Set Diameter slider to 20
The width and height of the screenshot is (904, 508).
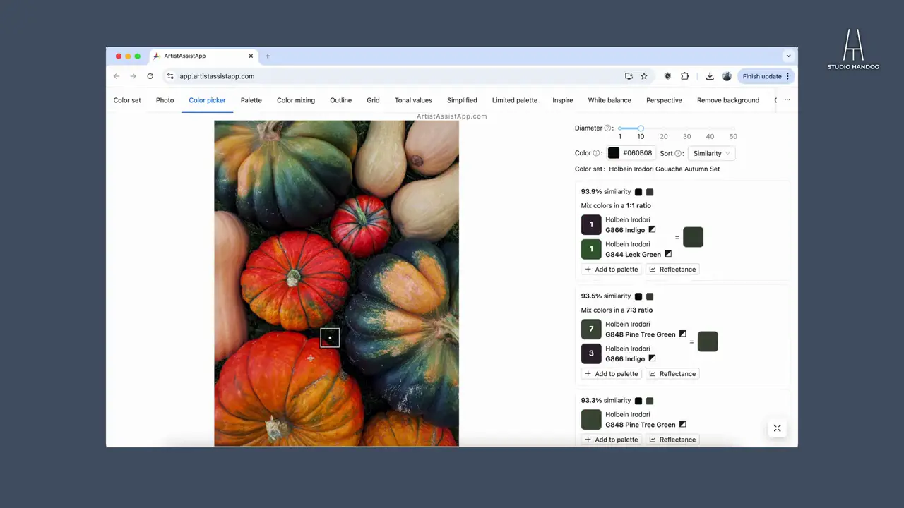tap(664, 128)
